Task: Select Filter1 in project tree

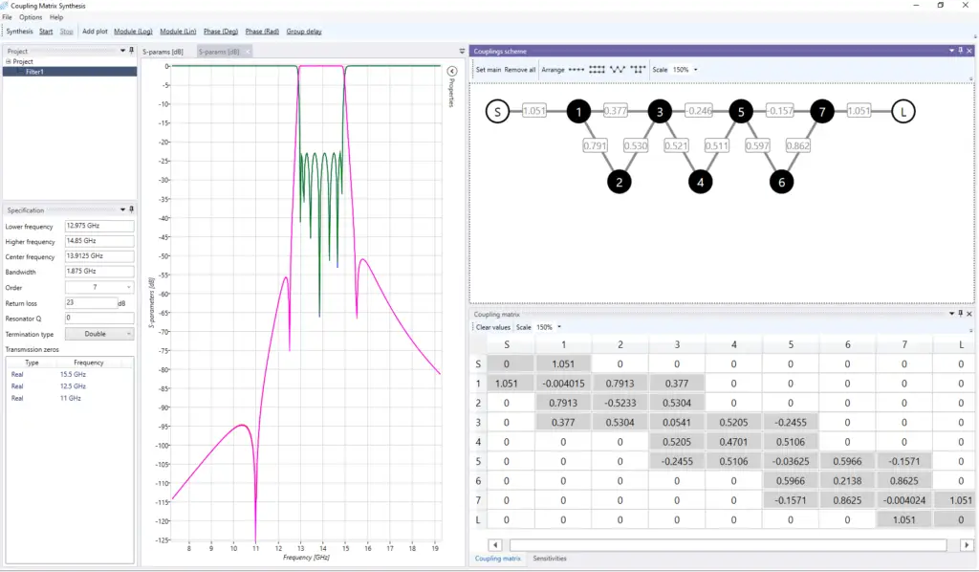Action: pos(34,72)
